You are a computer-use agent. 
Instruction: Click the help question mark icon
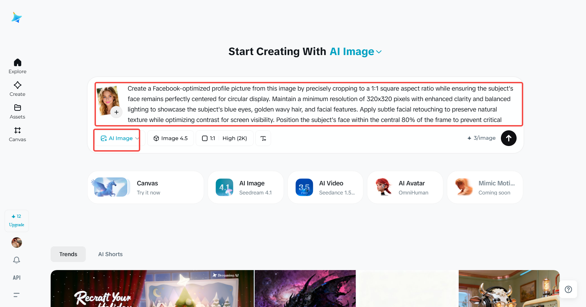(568, 289)
